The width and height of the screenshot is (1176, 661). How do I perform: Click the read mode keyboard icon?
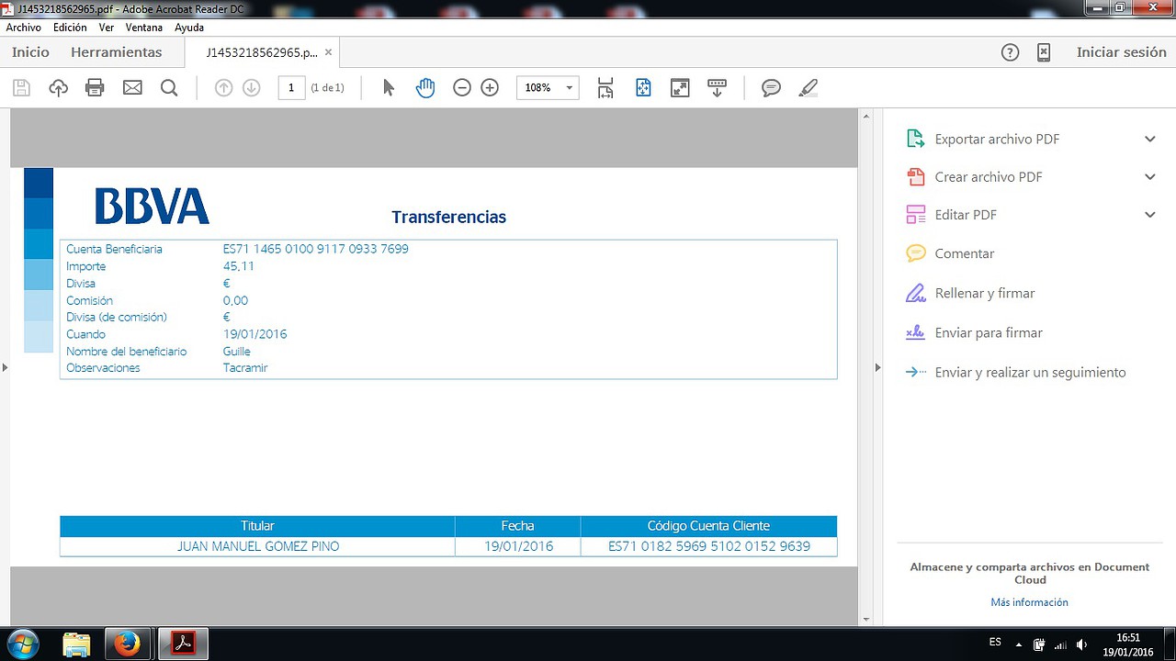[x=718, y=88]
